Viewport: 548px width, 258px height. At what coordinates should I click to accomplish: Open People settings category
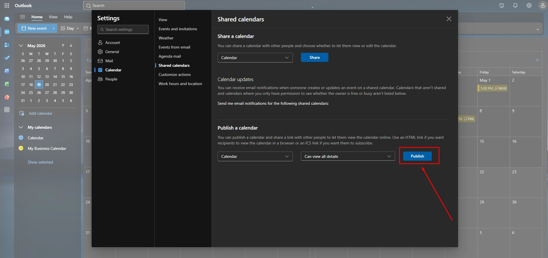pyautogui.click(x=123, y=79)
